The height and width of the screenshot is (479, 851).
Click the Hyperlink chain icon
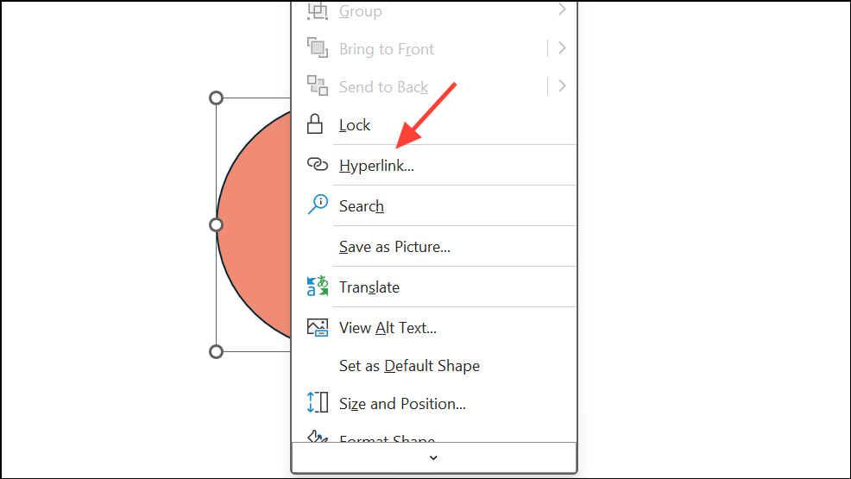click(318, 164)
